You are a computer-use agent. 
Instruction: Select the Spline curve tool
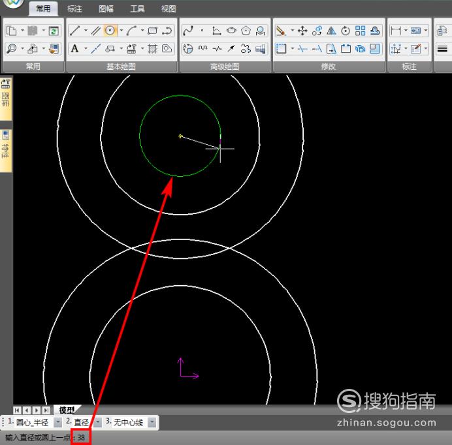(188, 31)
